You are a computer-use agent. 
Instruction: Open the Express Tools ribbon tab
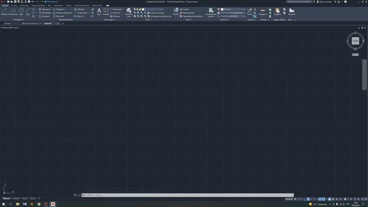coord(97,5)
